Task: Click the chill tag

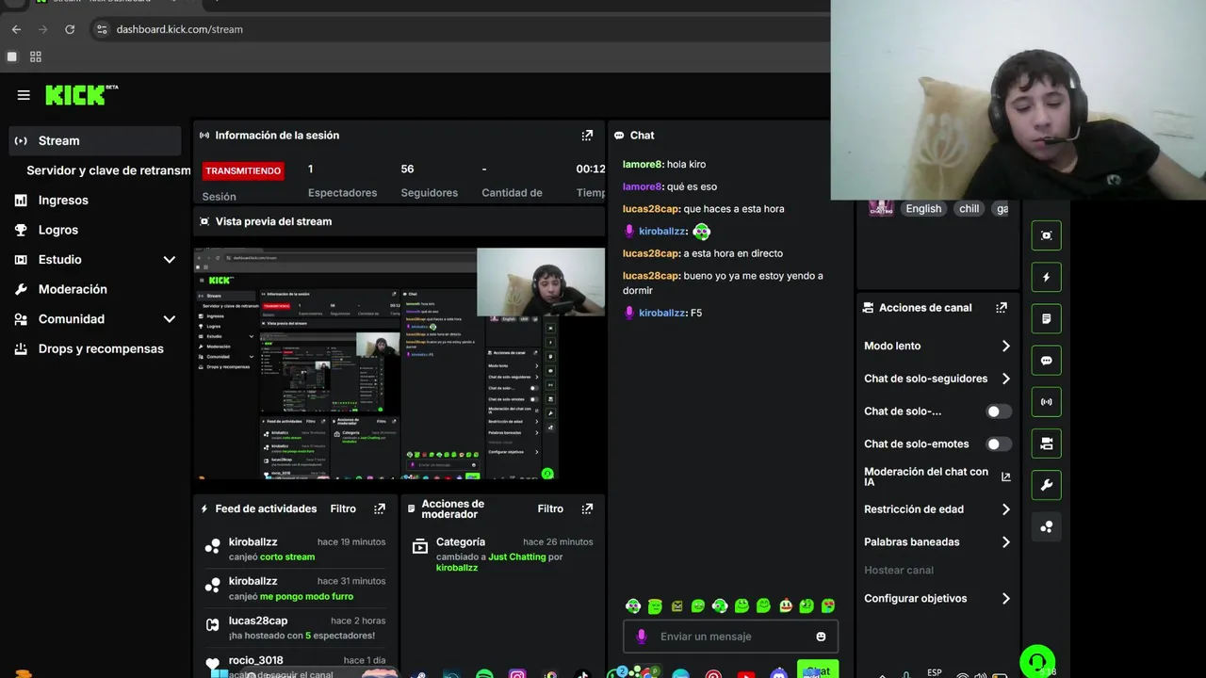Action: [x=969, y=209]
